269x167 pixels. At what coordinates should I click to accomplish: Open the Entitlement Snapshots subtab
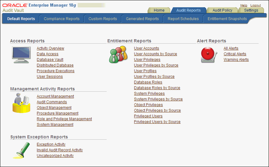(227, 19)
